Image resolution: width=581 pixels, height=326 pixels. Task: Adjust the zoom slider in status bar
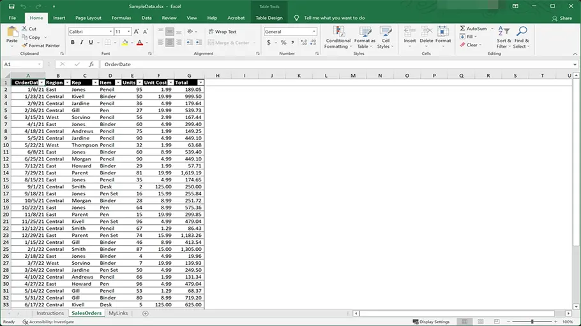[532, 322]
